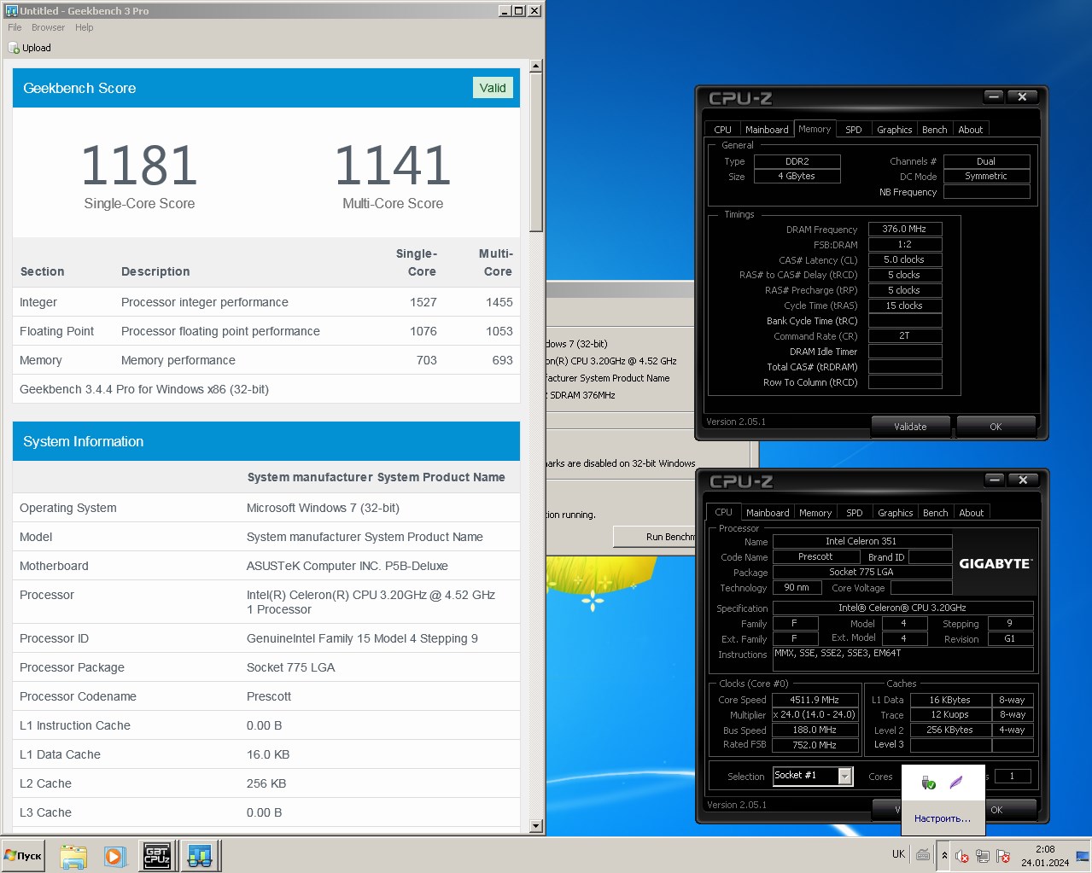Click the purple feather icon in tray popup

click(x=956, y=783)
